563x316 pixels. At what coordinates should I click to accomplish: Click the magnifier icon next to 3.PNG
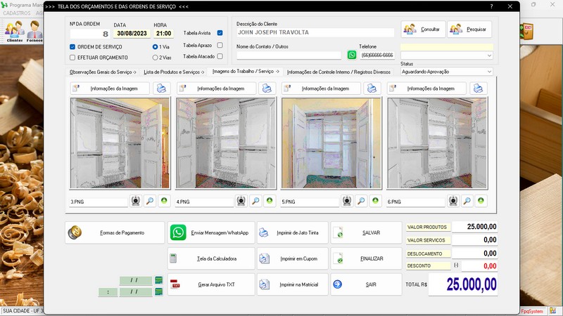[x=150, y=201]
